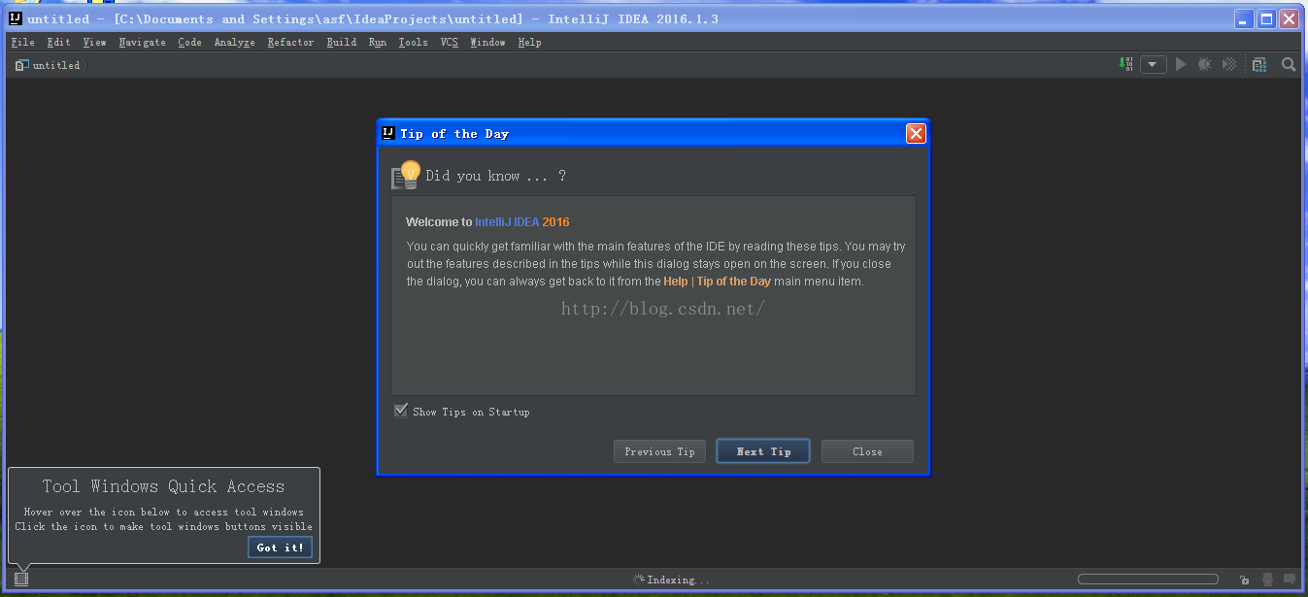Click the Next Tip button
This screenshot has width=1308, height=597.
pyautogui.click(x=763, y=451)
